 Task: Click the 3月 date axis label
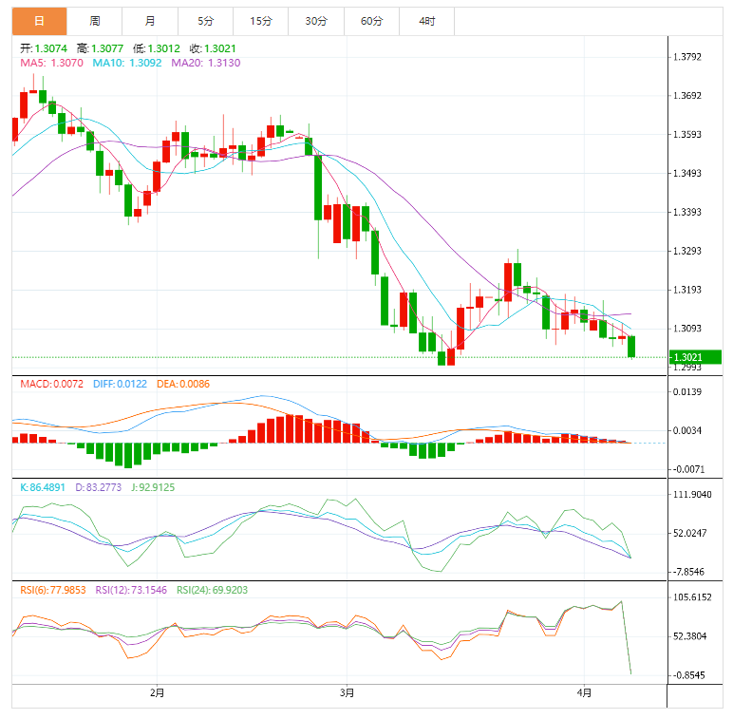click(x=347, y=692)
